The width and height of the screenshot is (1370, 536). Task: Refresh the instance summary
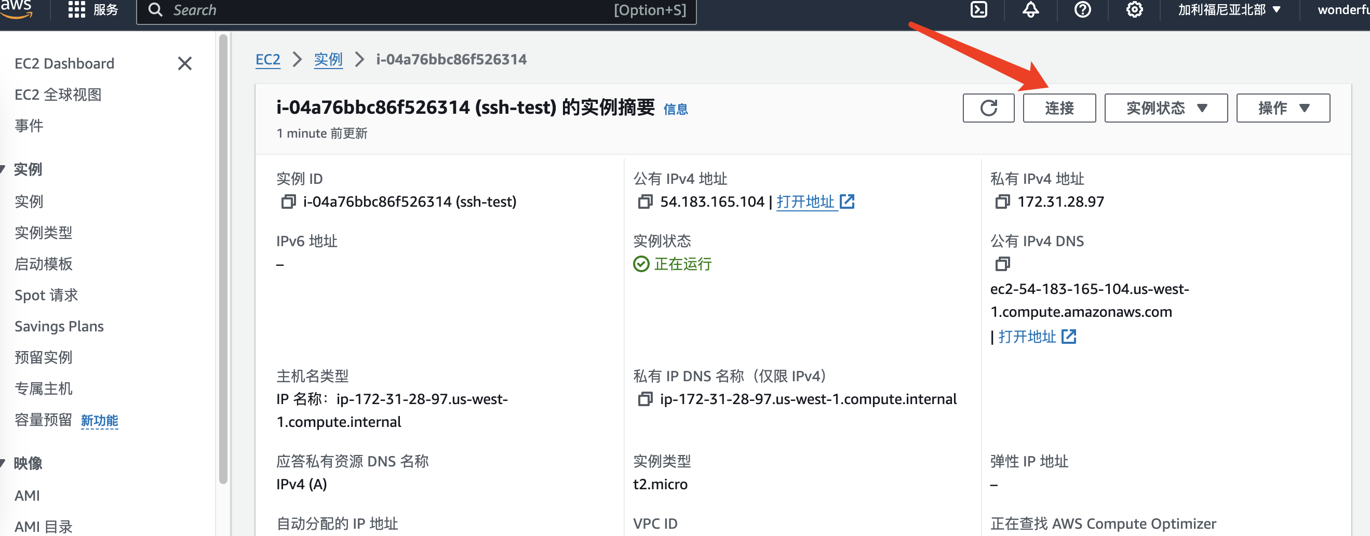(989, 108)
